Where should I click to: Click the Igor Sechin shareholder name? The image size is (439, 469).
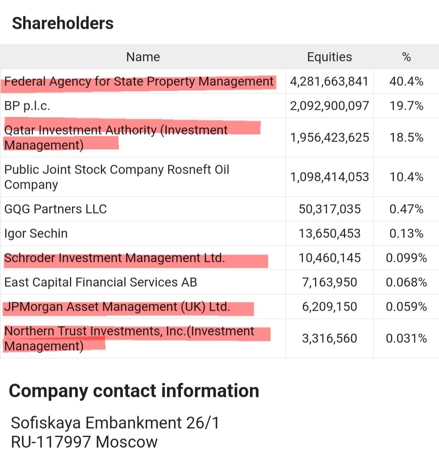click(x=36, y=233)
